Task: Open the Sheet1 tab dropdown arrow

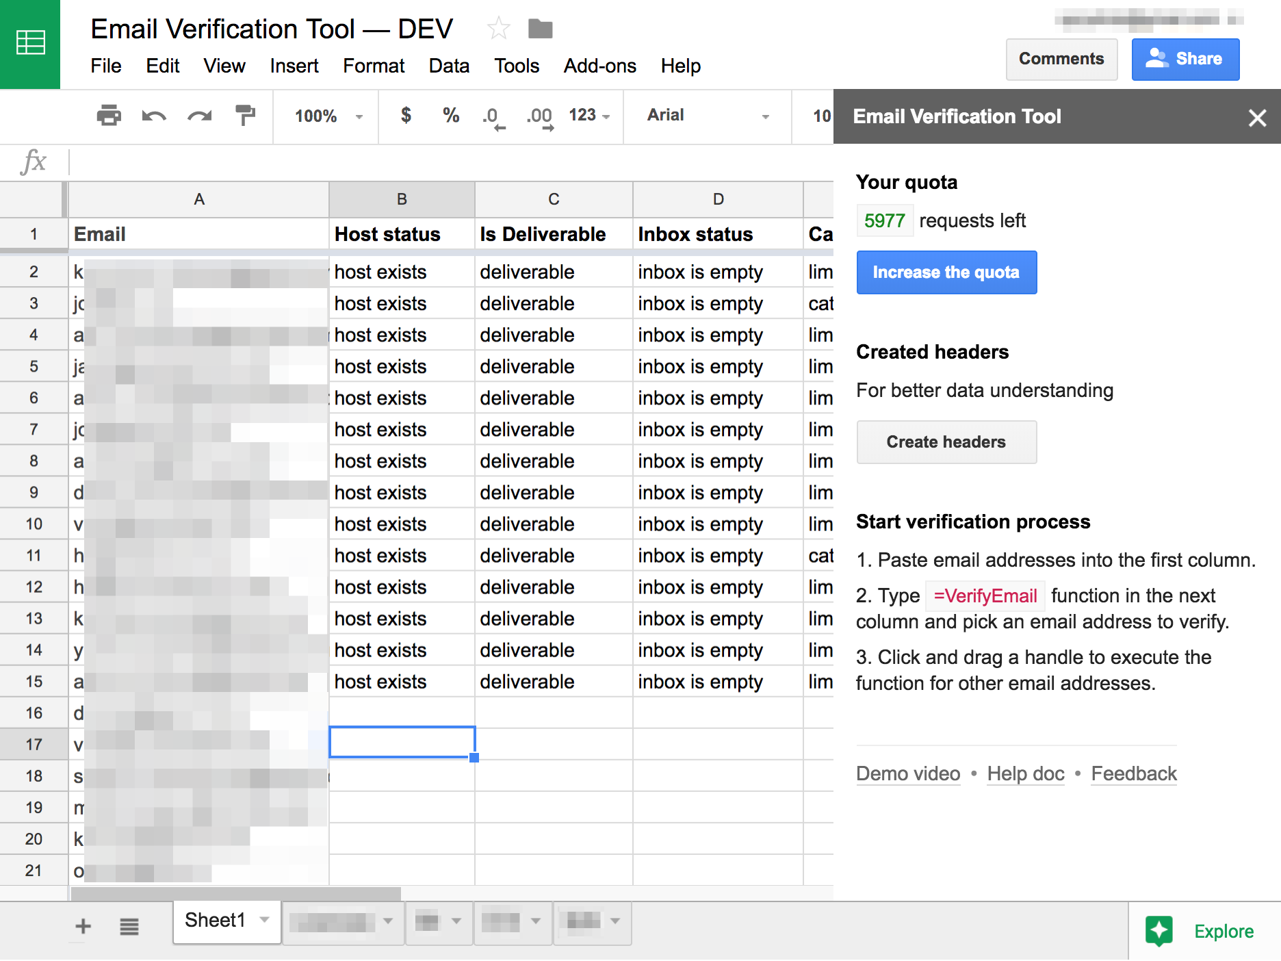Action: point(264,920)
